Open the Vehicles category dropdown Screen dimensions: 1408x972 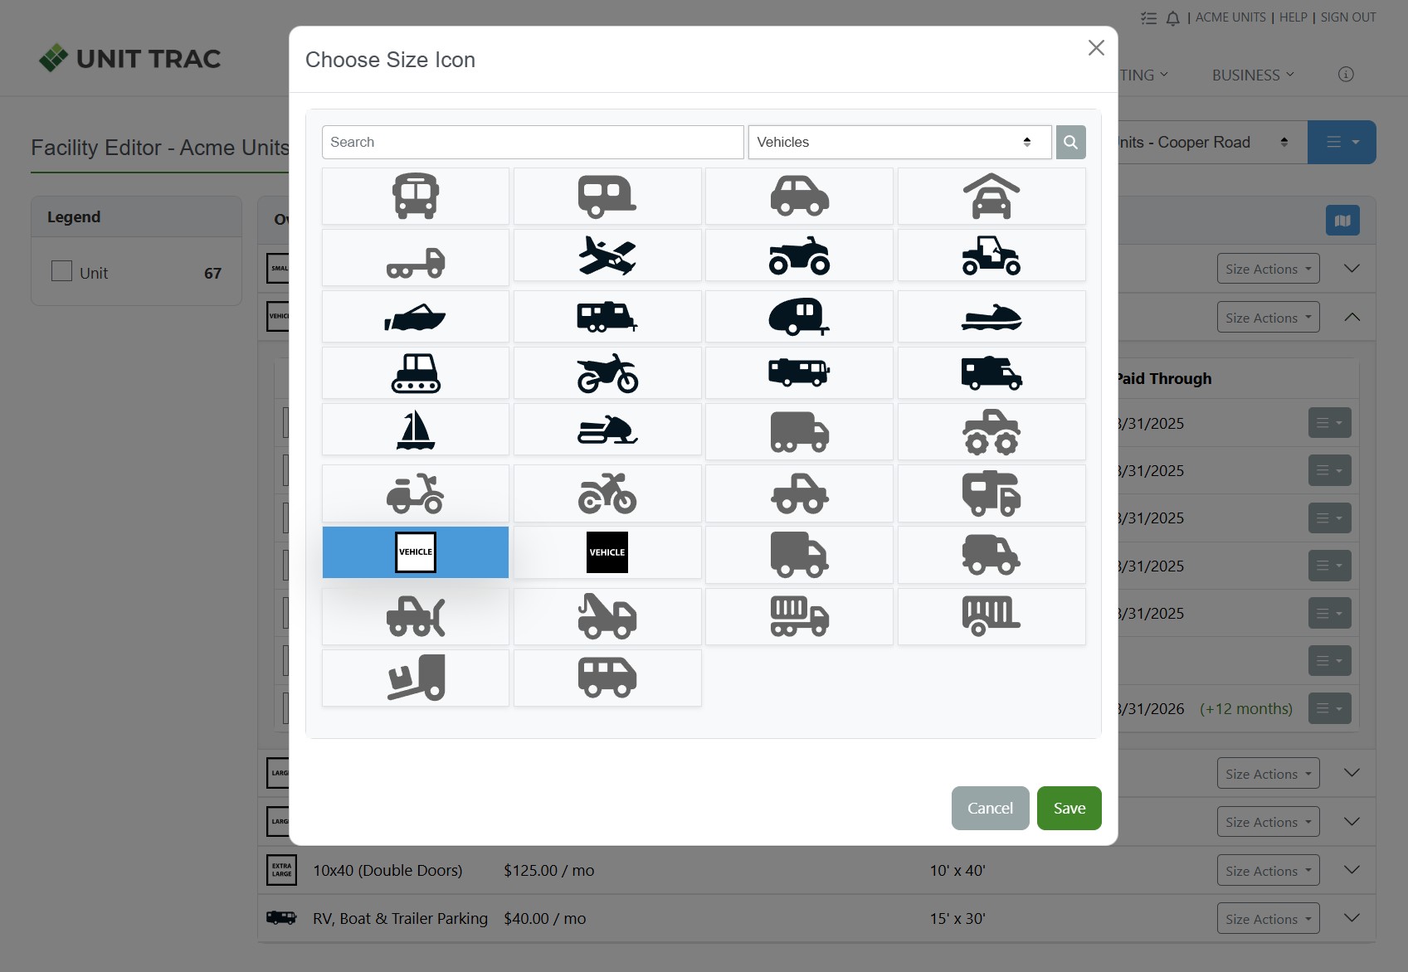click(x=899, y=143)
